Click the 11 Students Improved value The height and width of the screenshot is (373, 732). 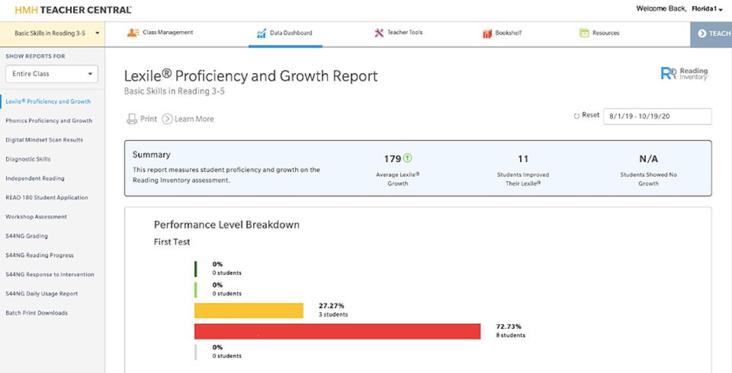pyautogui.click(x=523, y=159)
